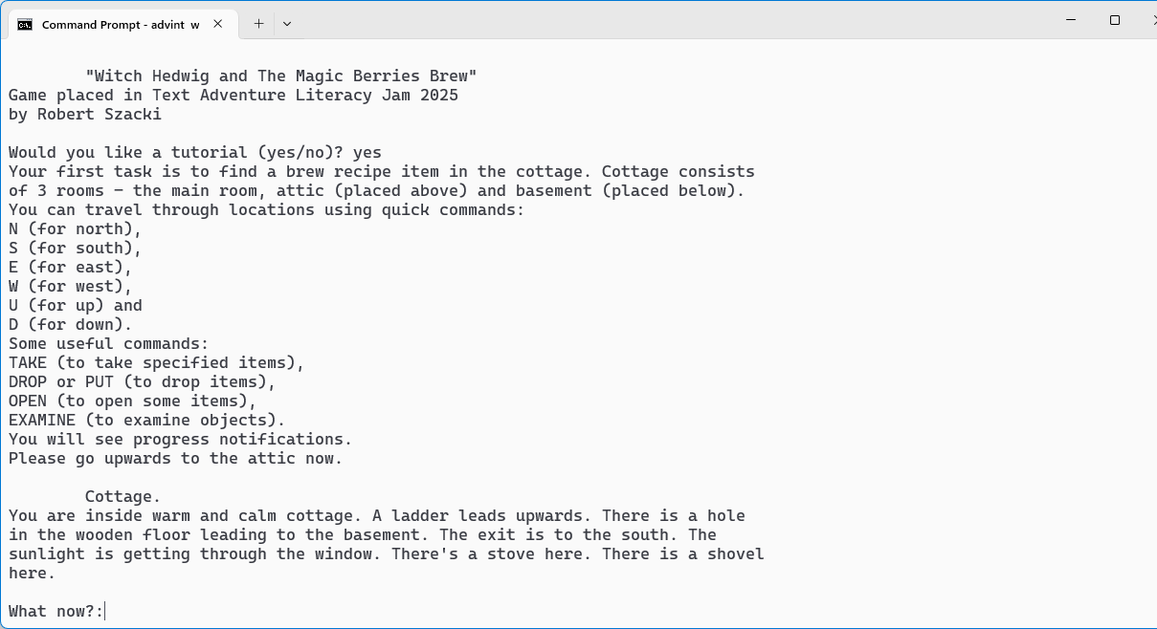
Task: Open a new tab with the plus button
Action: (258, 24)
